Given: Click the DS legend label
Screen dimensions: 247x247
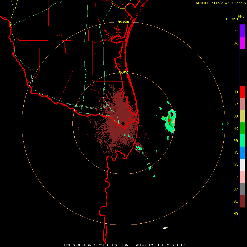Looking at the screenshot, I should click(235, 165).
